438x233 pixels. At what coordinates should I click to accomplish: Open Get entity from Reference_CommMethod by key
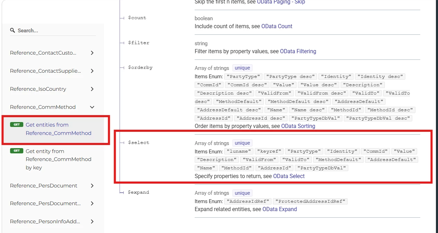point(58,159)
